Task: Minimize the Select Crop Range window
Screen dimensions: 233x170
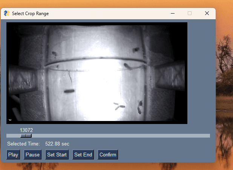Action: tap(173, 13)
